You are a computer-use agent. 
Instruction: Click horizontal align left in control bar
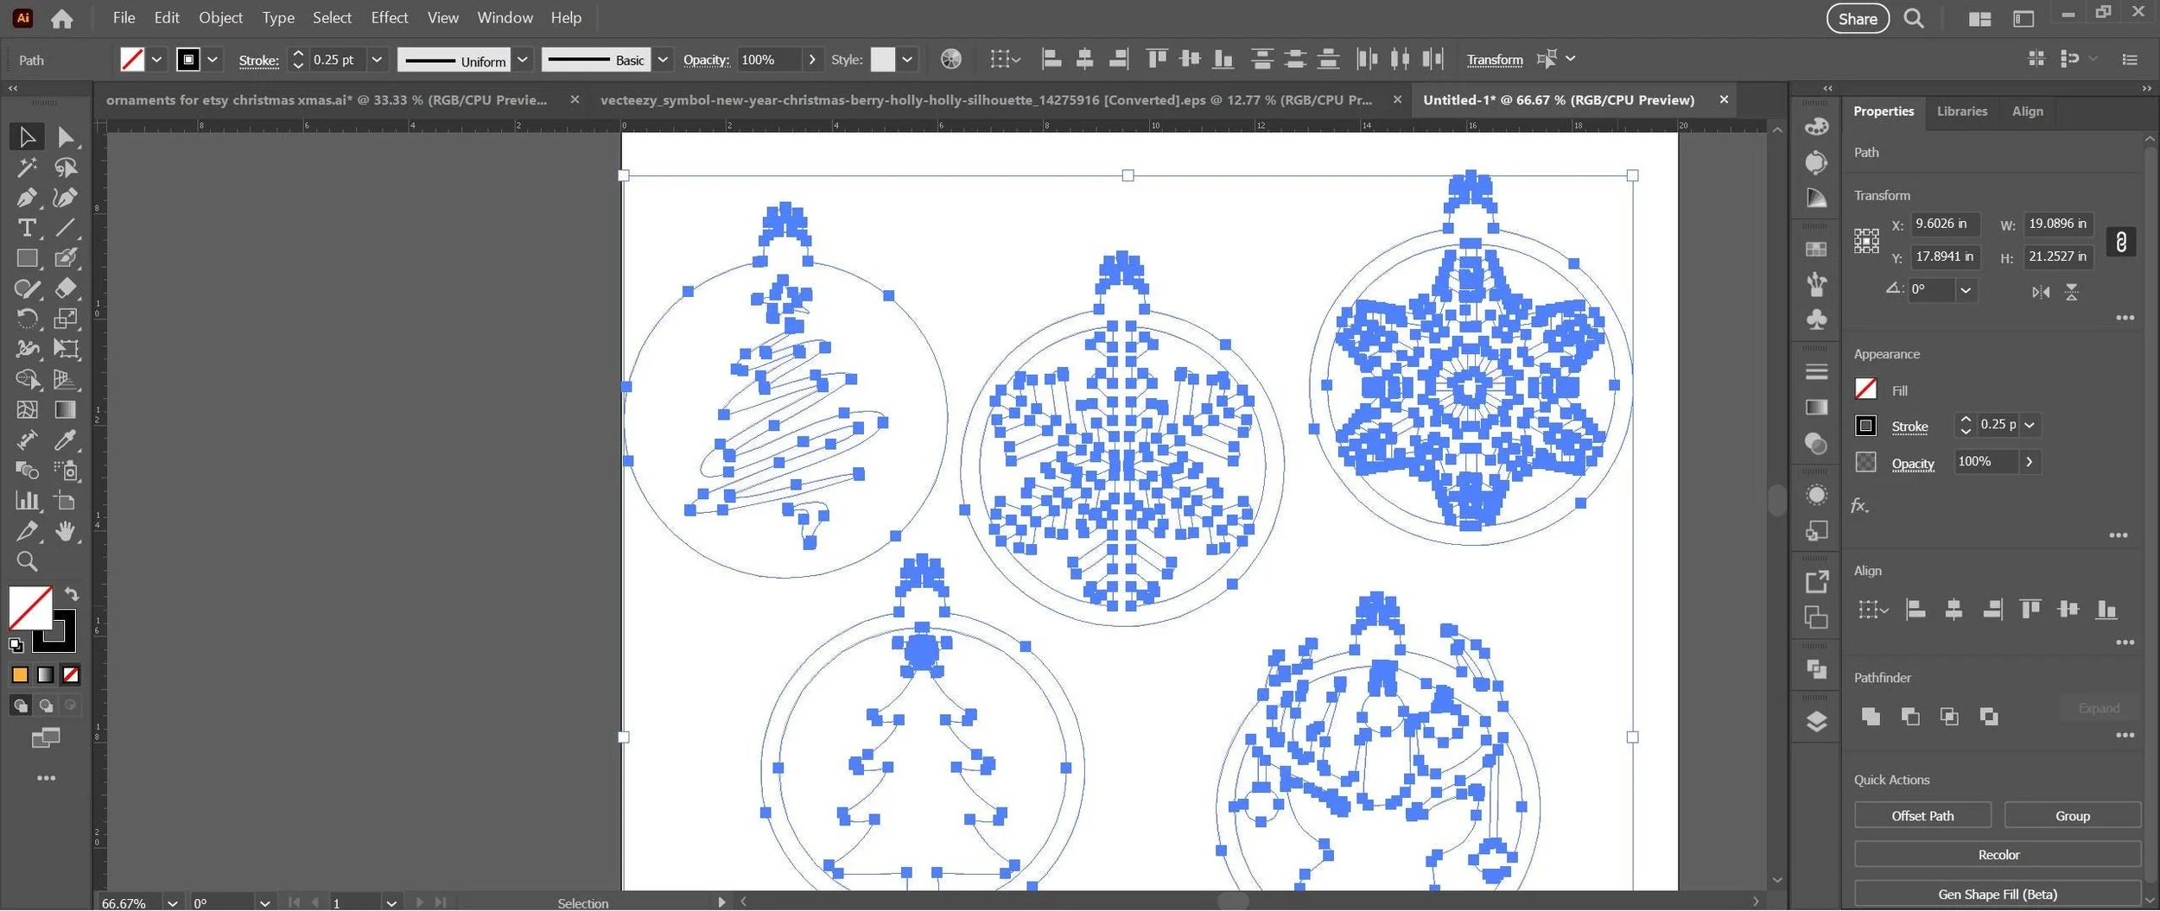point(1051,59)
